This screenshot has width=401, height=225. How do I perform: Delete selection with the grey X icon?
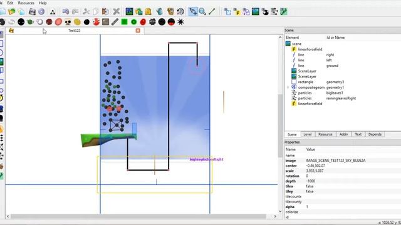(x=117, y=11)
